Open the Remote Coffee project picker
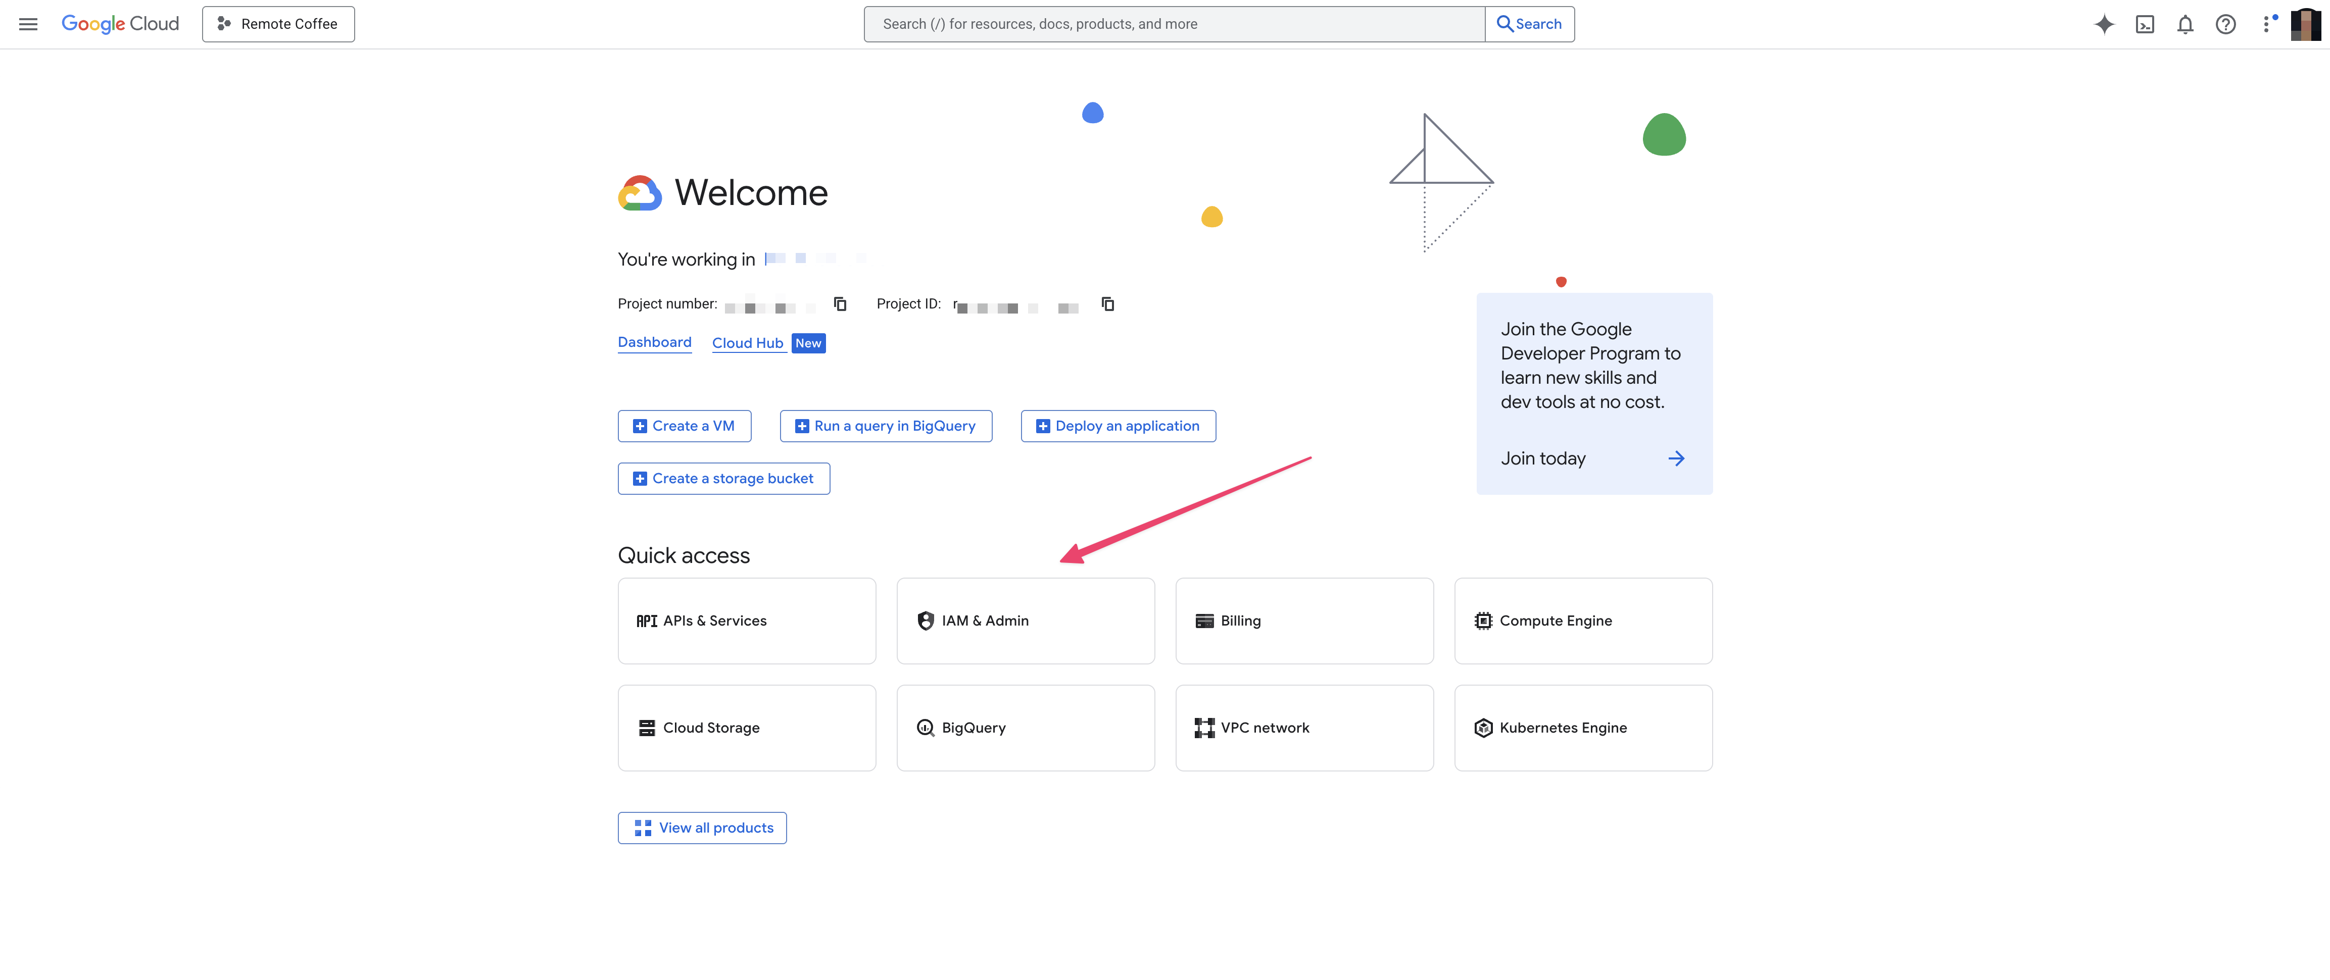This screenshot has width=2330, height=980. (x=278, y=24)
